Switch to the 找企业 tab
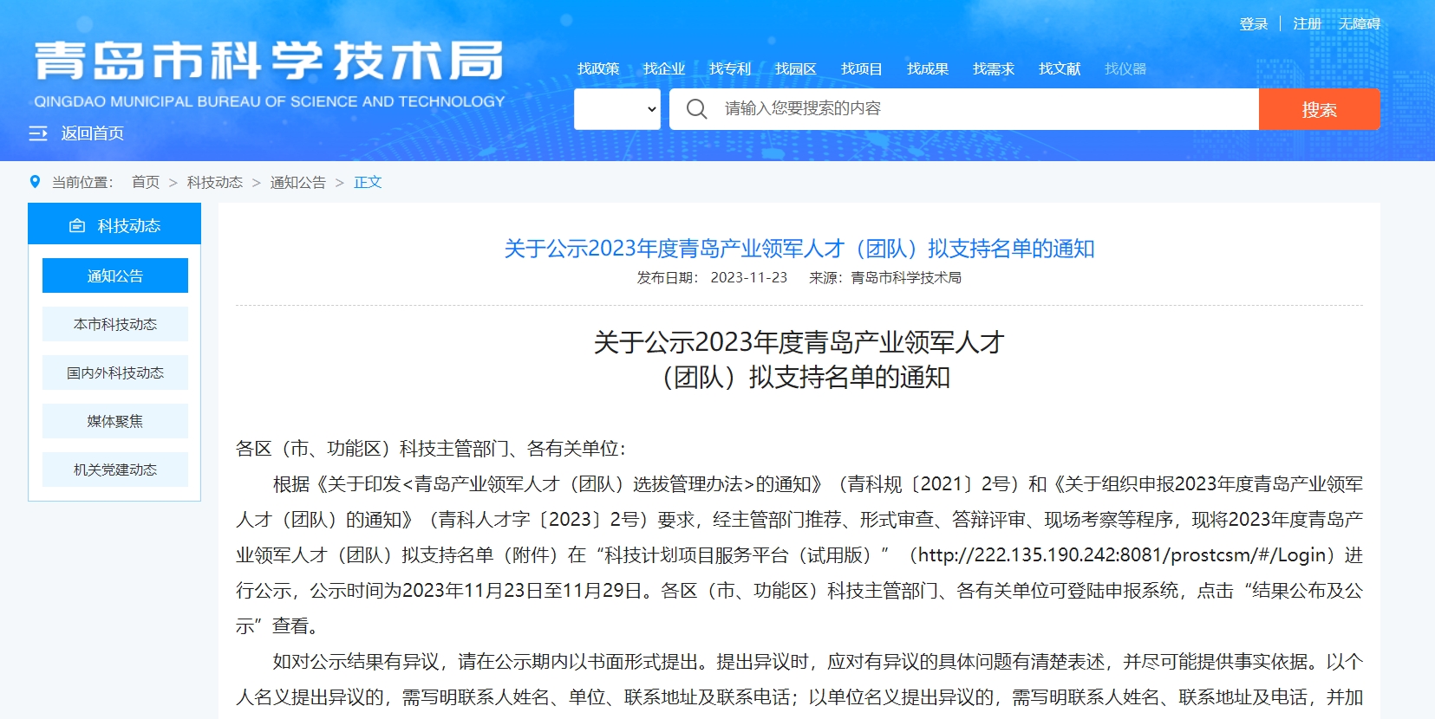1435x719 pixels. (x=664, y=68)
